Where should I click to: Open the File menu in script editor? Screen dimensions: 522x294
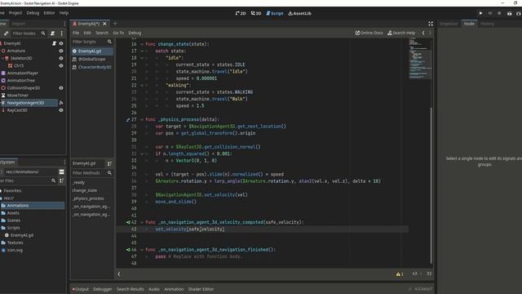[x=76, y=33]
